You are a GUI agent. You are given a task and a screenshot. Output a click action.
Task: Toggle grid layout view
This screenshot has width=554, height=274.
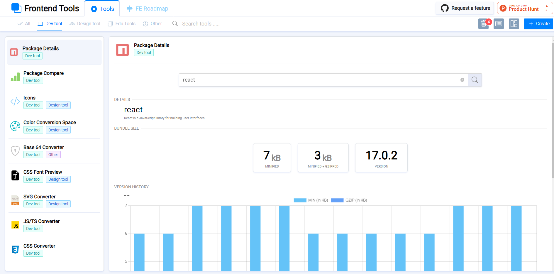(x=514, y=24)
